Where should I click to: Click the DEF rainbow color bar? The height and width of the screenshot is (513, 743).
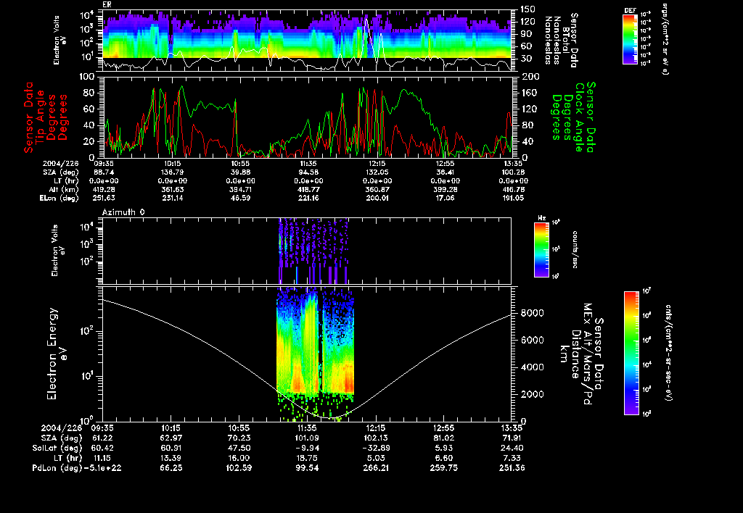pyautogui.click(x=630, y=39)
